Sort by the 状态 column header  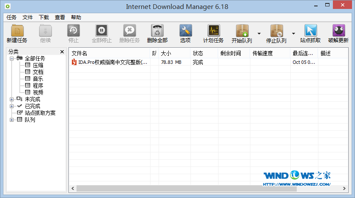coord(204,53)
